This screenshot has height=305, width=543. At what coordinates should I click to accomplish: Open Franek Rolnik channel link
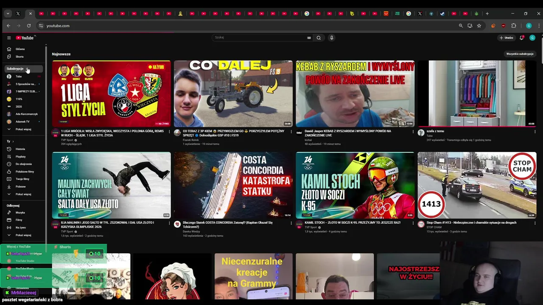click(190, 140)
